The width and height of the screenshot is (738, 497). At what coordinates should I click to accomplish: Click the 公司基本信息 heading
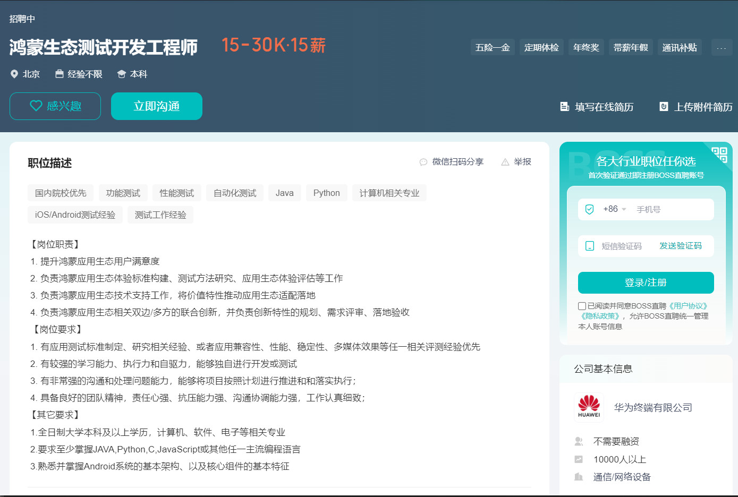[603, 369]
